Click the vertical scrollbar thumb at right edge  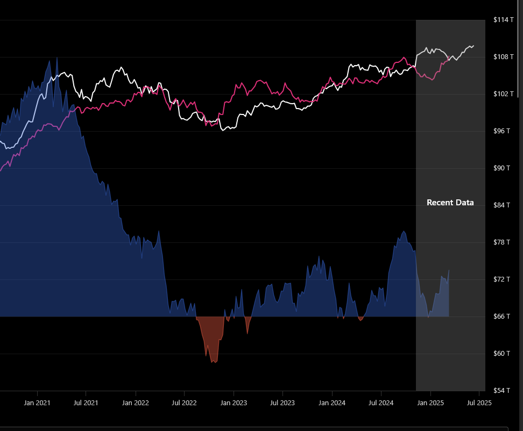click(x=519, y=48)
